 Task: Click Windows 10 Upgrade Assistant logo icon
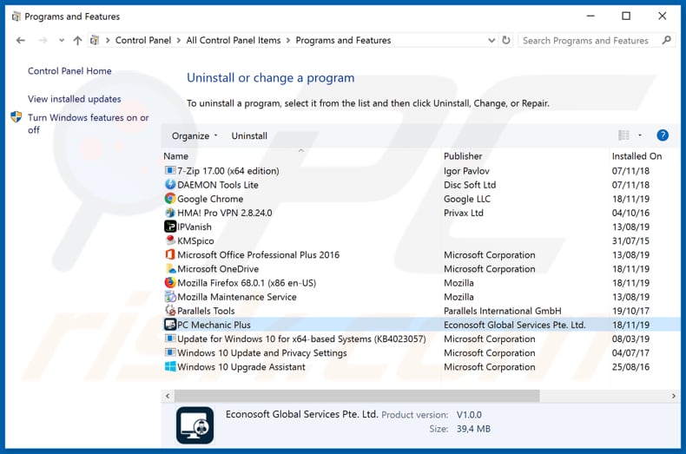pyautogui.click(x=170, y=366)
